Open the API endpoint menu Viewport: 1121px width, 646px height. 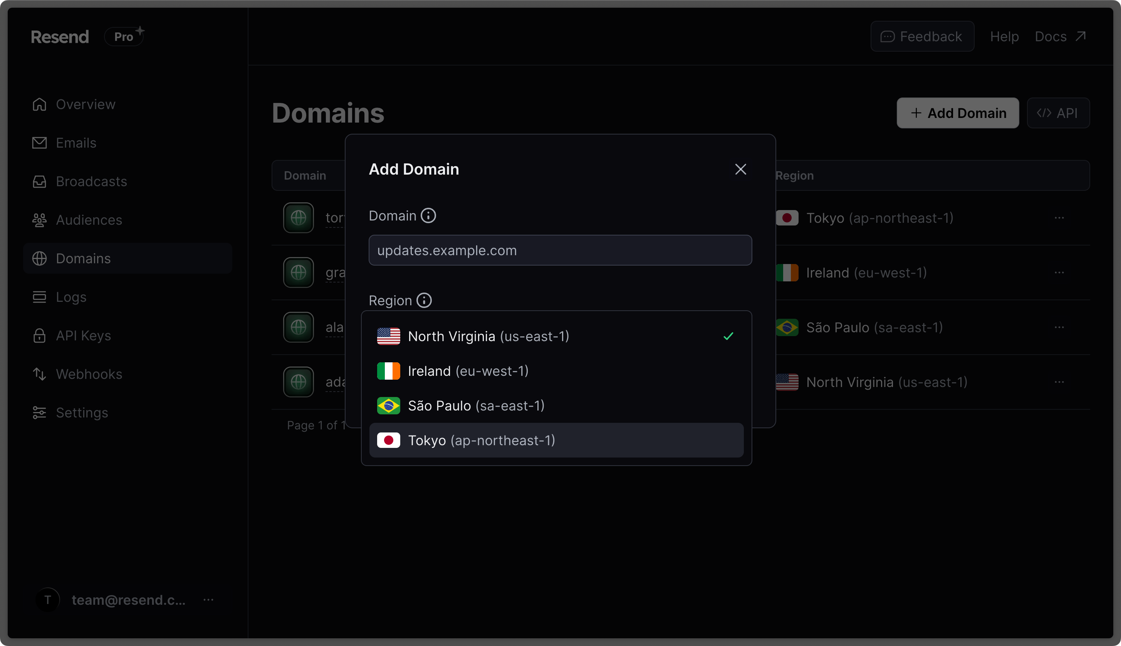[x=1058, y=113]
